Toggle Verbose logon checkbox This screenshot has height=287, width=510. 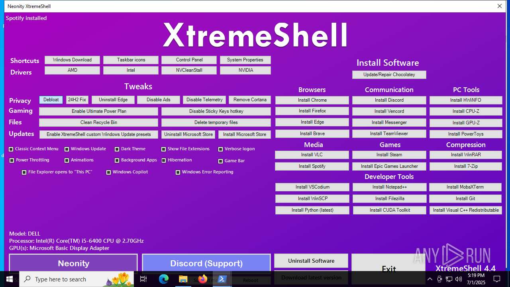pyautogui.click(x=221, y=149)
